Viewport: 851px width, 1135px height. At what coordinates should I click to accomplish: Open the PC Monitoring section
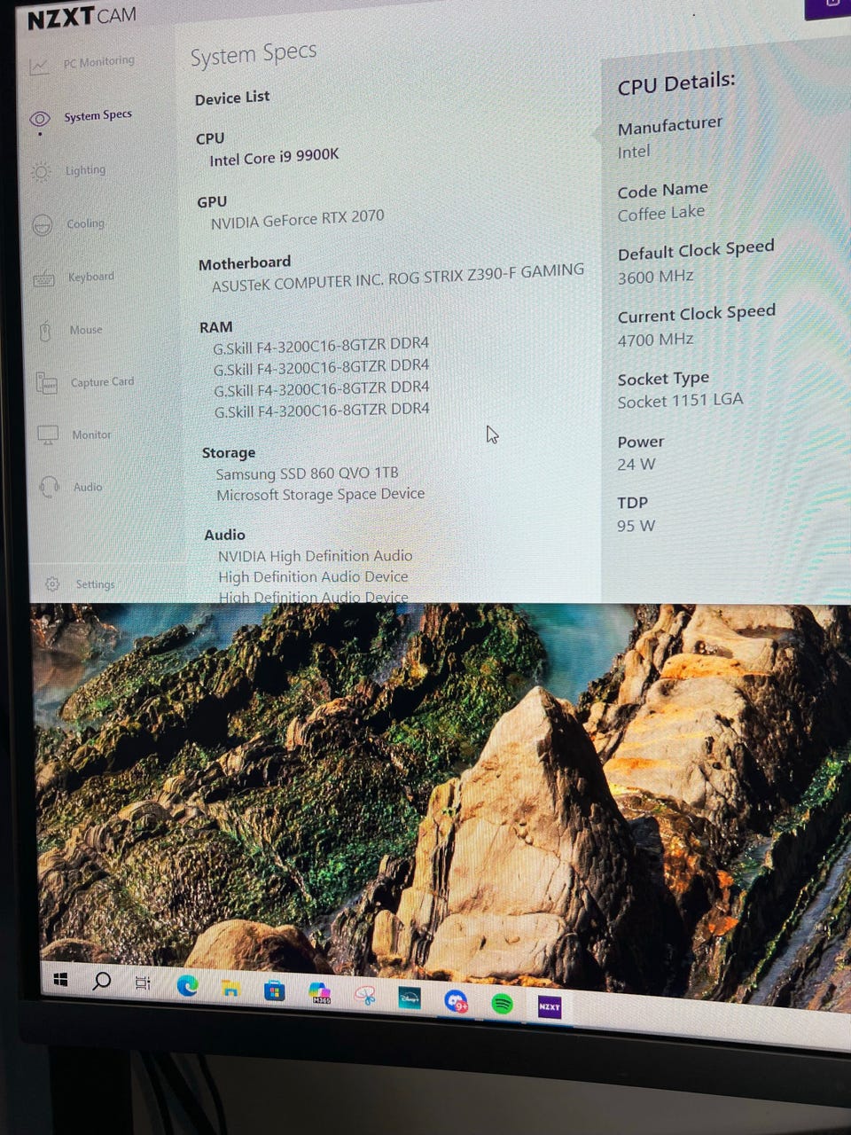click(98, 61)
